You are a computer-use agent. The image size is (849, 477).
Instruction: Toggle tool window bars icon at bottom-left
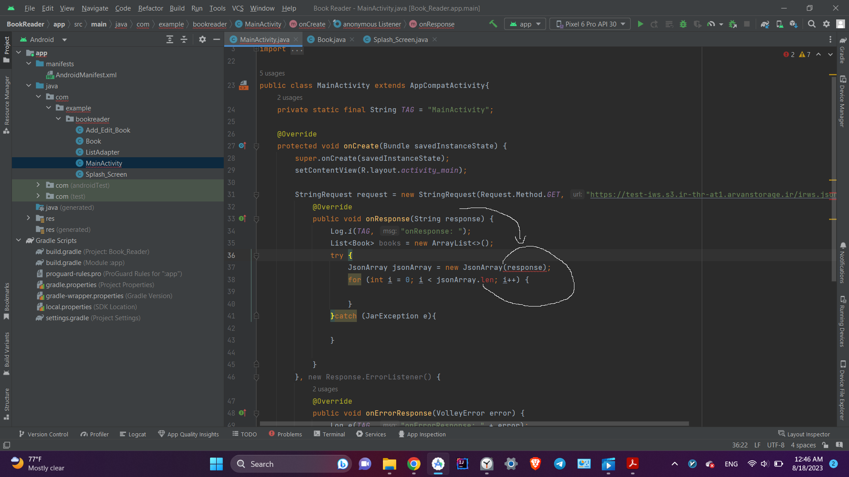[x=6, y=445]
